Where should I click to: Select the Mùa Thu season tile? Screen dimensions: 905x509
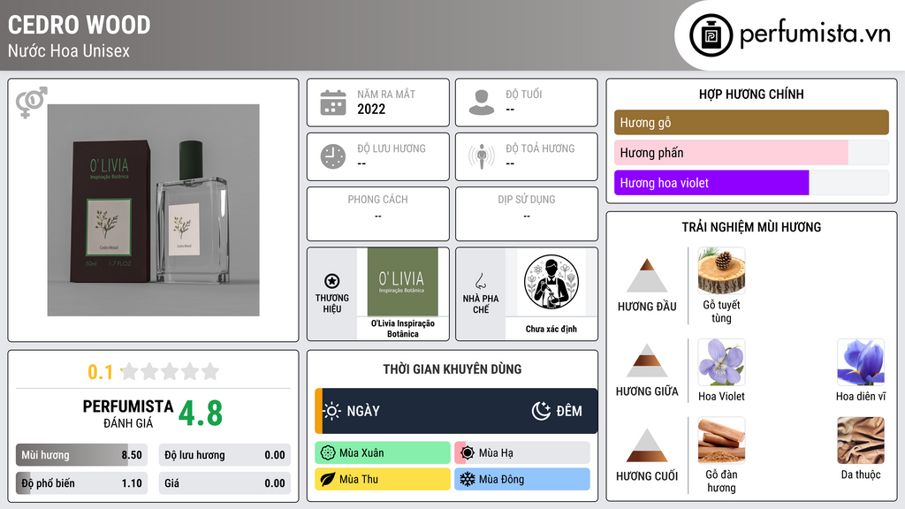click(x=383, y=479)
